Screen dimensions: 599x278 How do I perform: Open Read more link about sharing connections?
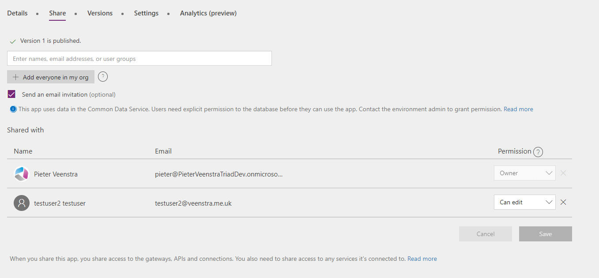422,259
